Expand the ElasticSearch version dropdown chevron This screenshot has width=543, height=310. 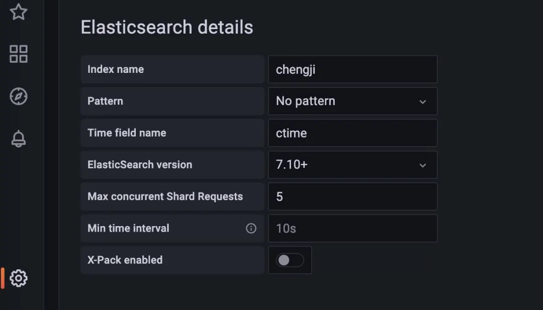coord(422,165)
